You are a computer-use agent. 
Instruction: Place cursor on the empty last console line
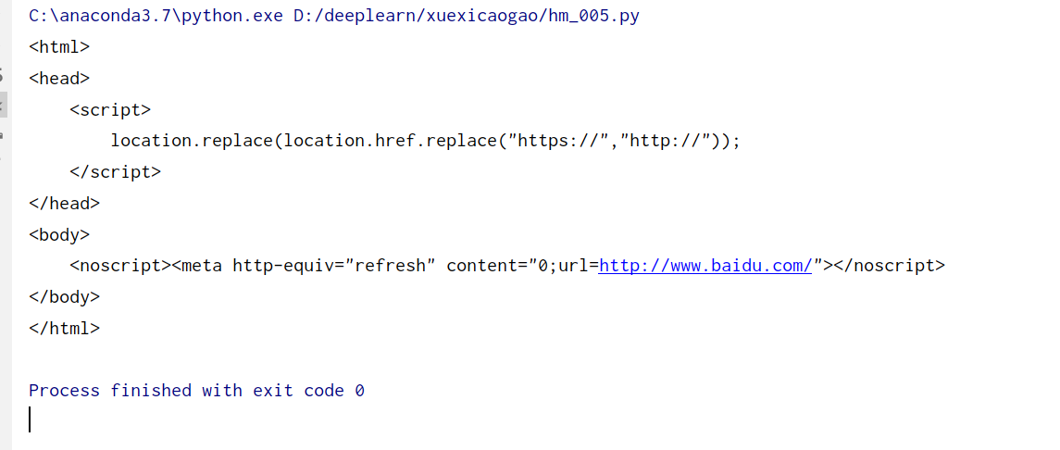coord(30,419)
